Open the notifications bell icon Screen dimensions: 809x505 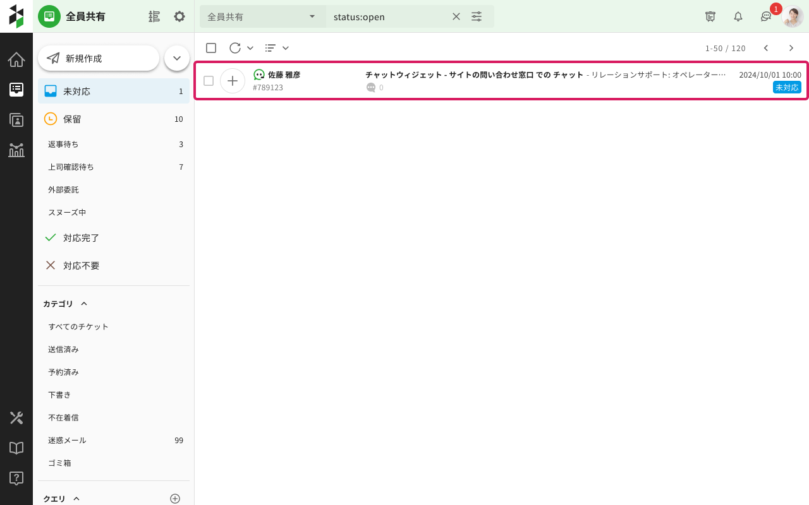738,16
